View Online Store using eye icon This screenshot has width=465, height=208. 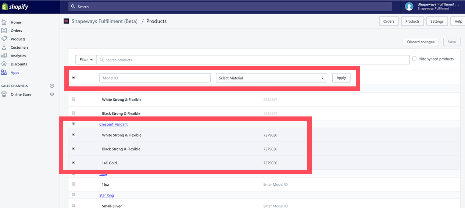[x=52, y=94]
